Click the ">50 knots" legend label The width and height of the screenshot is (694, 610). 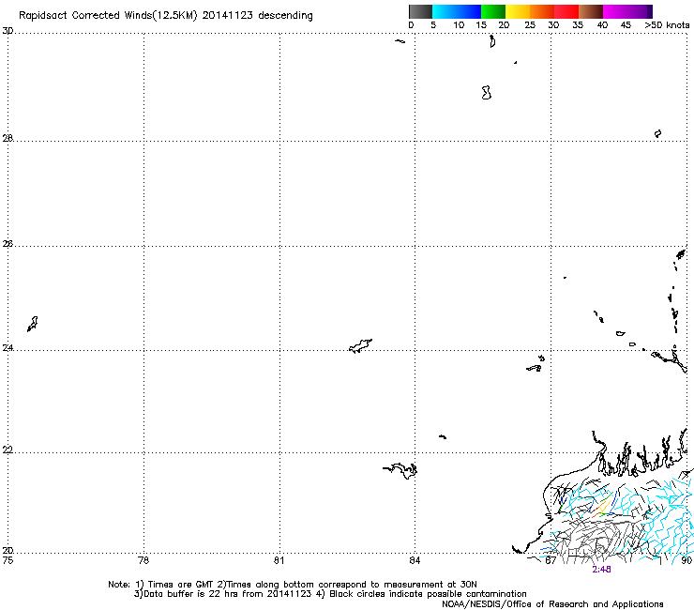pos(667,25)
